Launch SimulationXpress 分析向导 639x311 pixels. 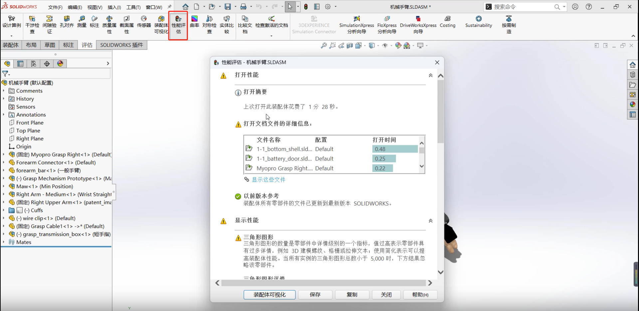coord(356,25)
